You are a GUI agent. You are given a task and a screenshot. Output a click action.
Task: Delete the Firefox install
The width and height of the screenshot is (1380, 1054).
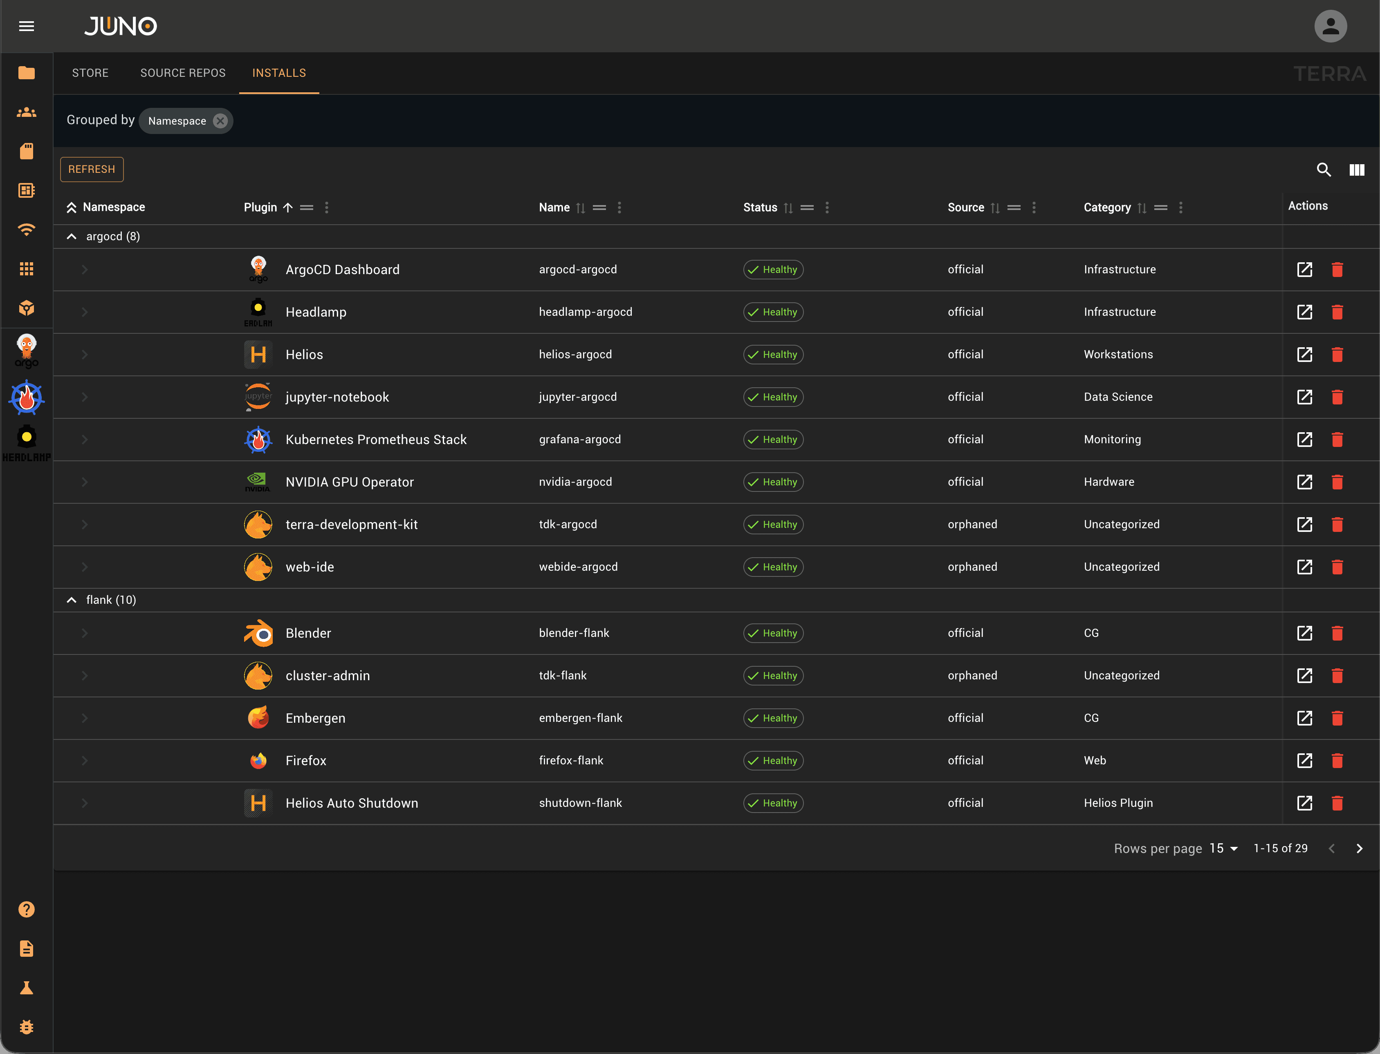point(1337,760)
